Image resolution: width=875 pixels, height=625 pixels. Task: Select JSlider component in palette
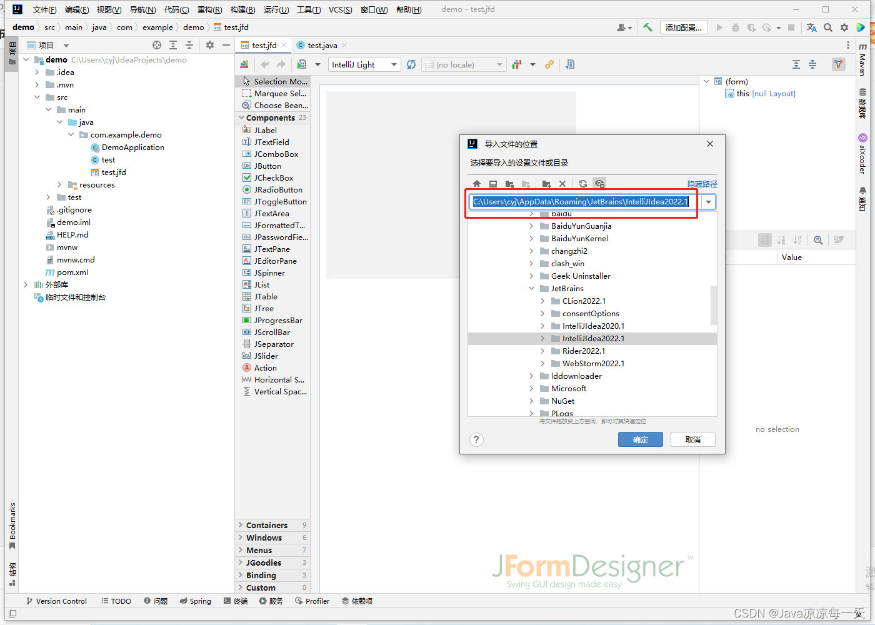coord(272,356)
